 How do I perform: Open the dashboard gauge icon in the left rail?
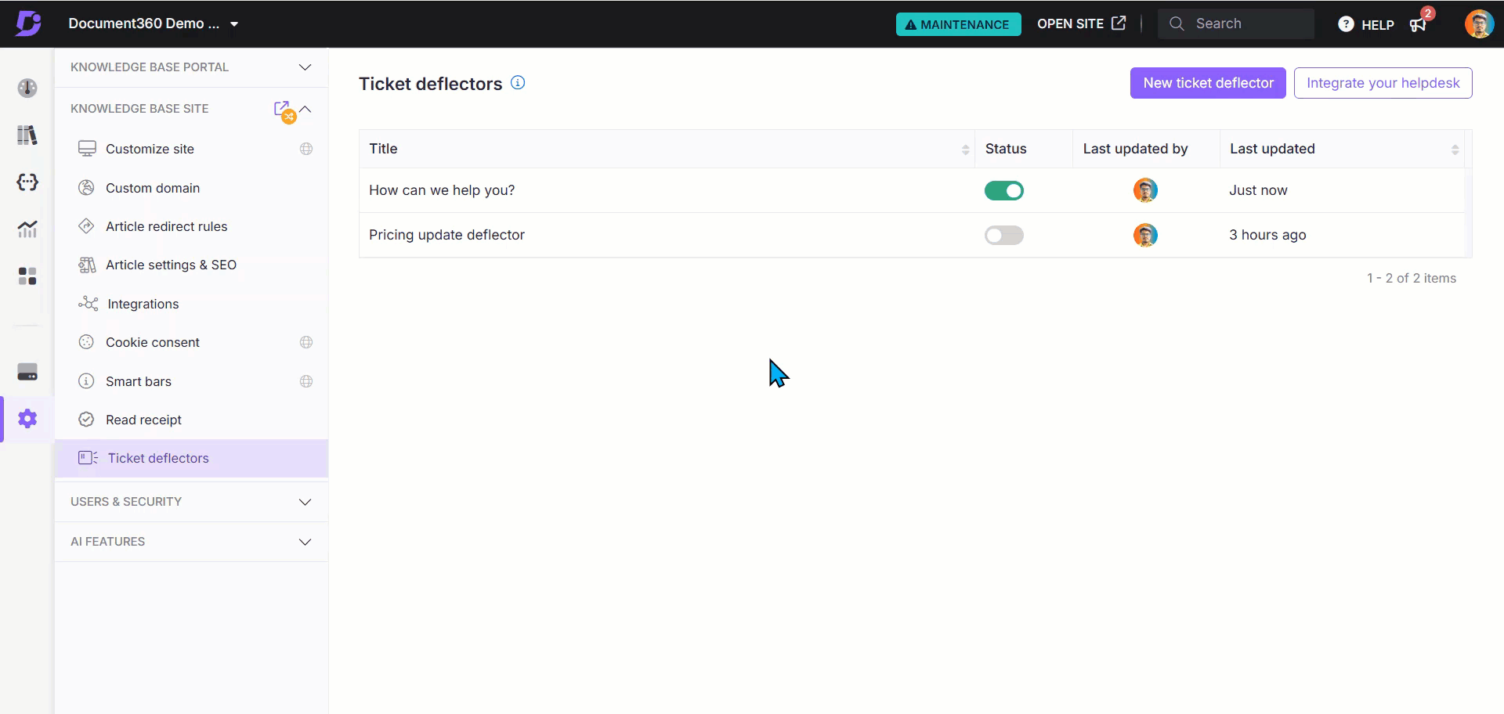(27, 88)
